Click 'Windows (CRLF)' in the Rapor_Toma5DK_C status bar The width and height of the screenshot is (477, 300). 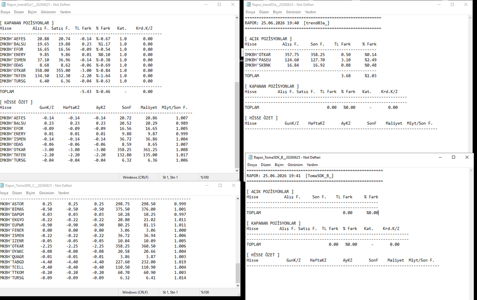[135, 292]
